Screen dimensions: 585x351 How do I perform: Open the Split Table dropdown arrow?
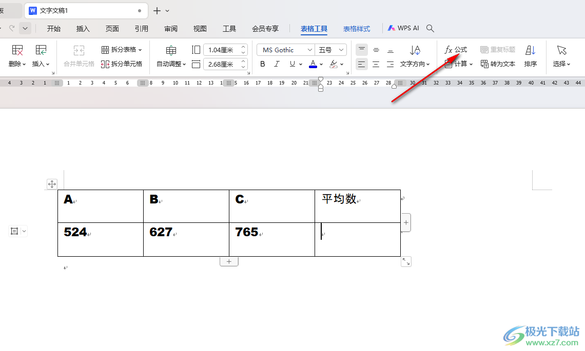tap(140, 50)
